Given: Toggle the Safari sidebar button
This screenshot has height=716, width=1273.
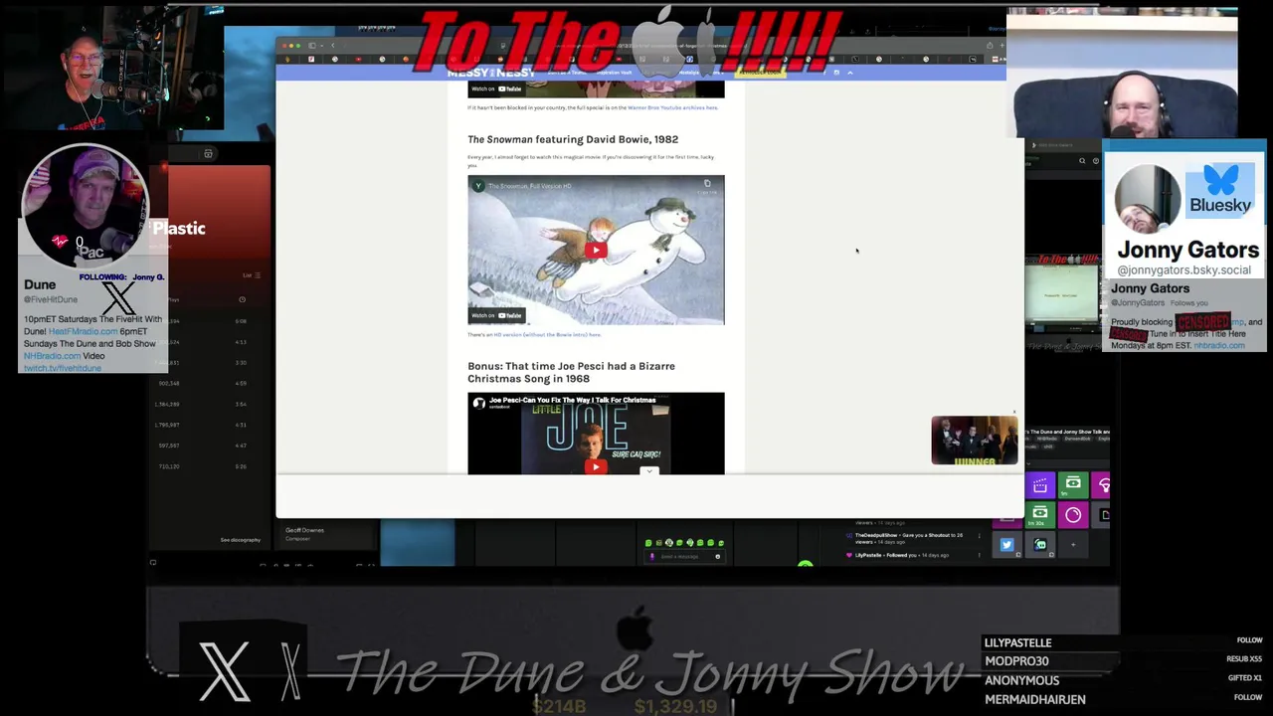Looking at the screenshot, I should (311, 45).
